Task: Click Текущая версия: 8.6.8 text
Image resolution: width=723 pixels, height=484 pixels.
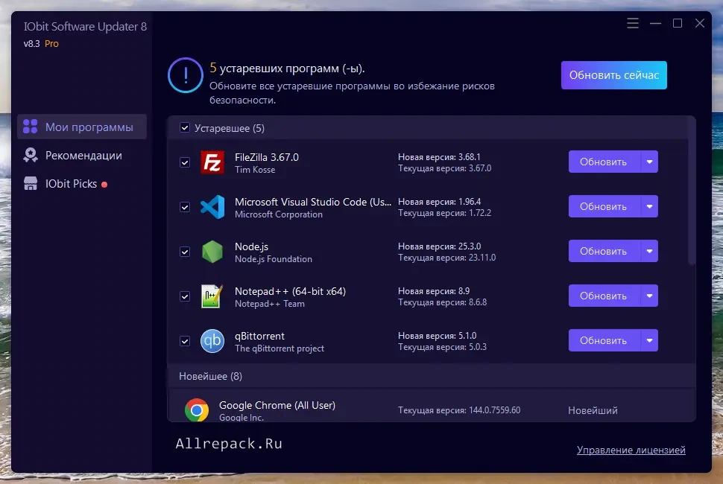Action: (x=442, y=302)
